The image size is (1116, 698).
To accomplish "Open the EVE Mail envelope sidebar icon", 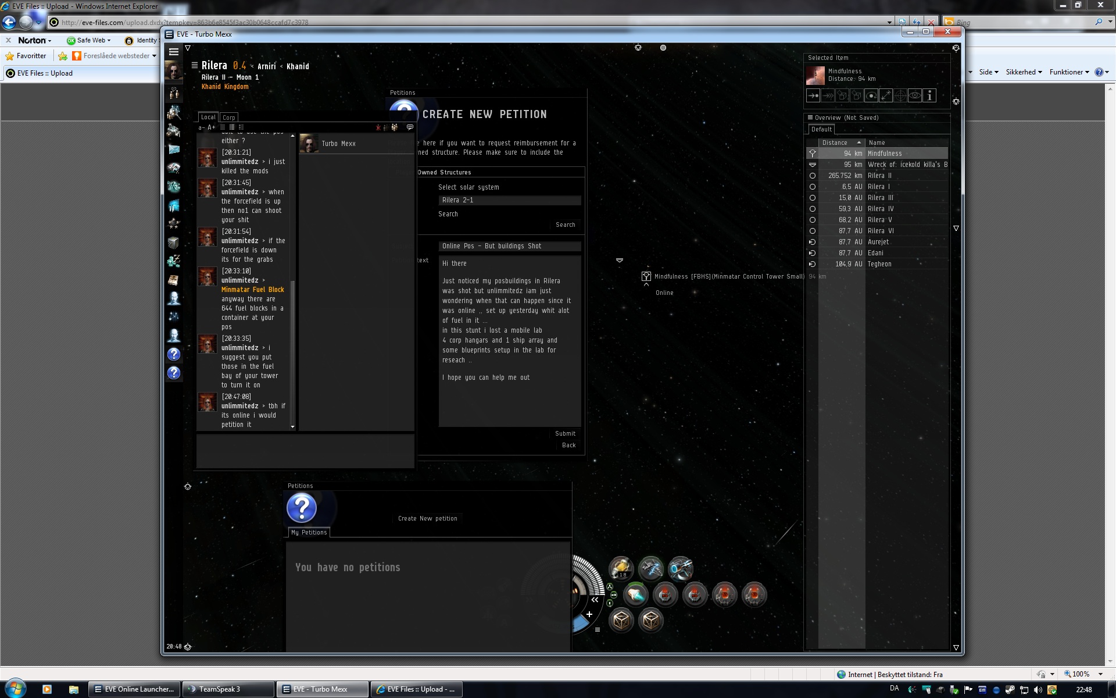I will 174,149.
